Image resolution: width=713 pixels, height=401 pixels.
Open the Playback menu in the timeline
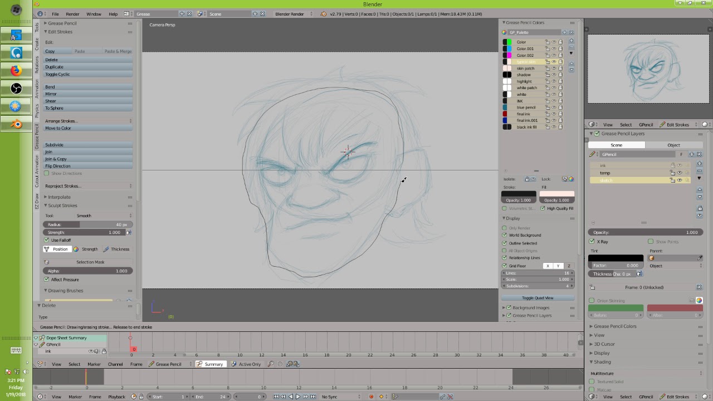(x=116, y=397)
